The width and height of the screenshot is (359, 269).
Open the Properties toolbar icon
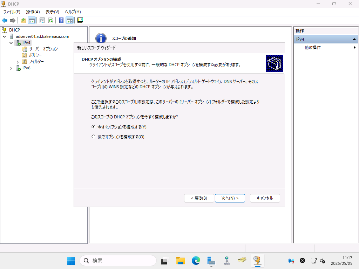pos(42,20)
